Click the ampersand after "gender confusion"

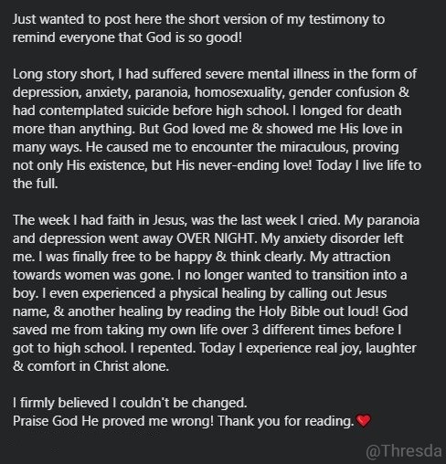pyautogui.click(x=404, y=92)
